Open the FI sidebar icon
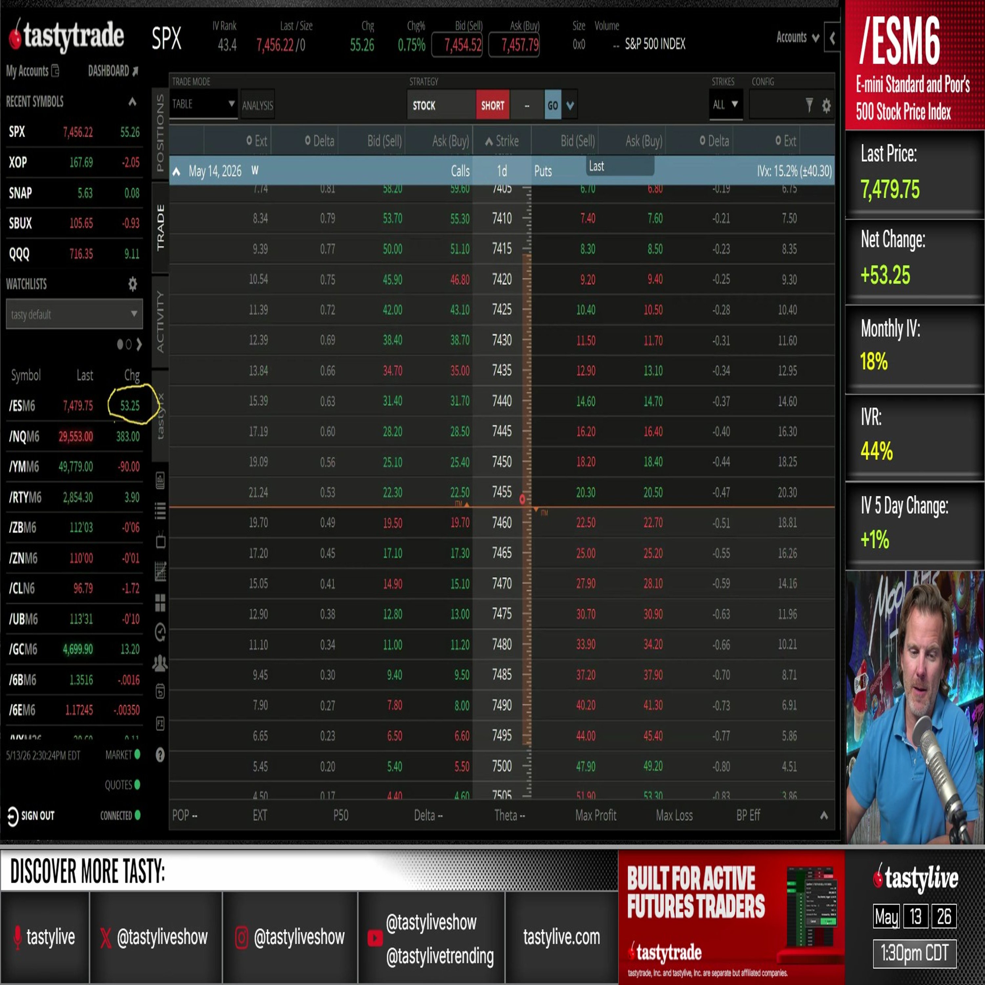Screen dimensions: 985x985 coord(160,723)
